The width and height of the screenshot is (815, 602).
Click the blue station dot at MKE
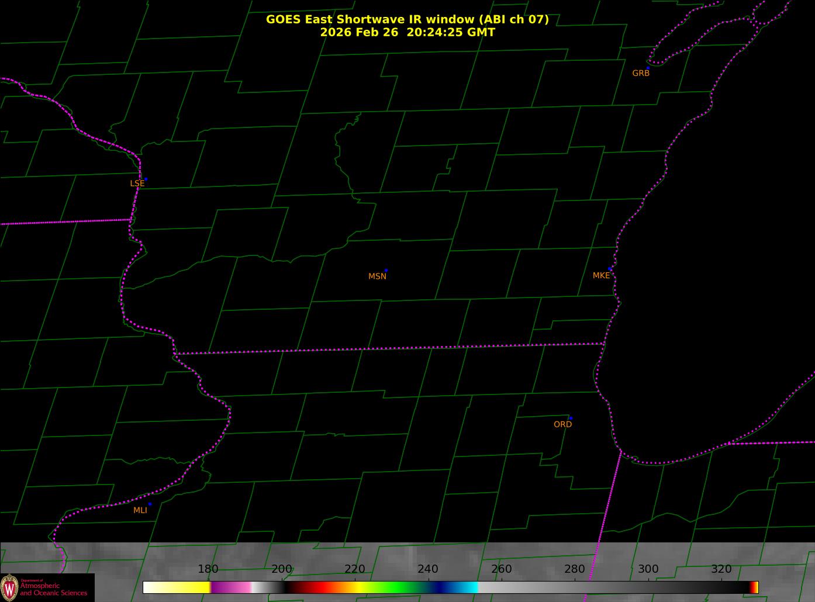[610, 269]
